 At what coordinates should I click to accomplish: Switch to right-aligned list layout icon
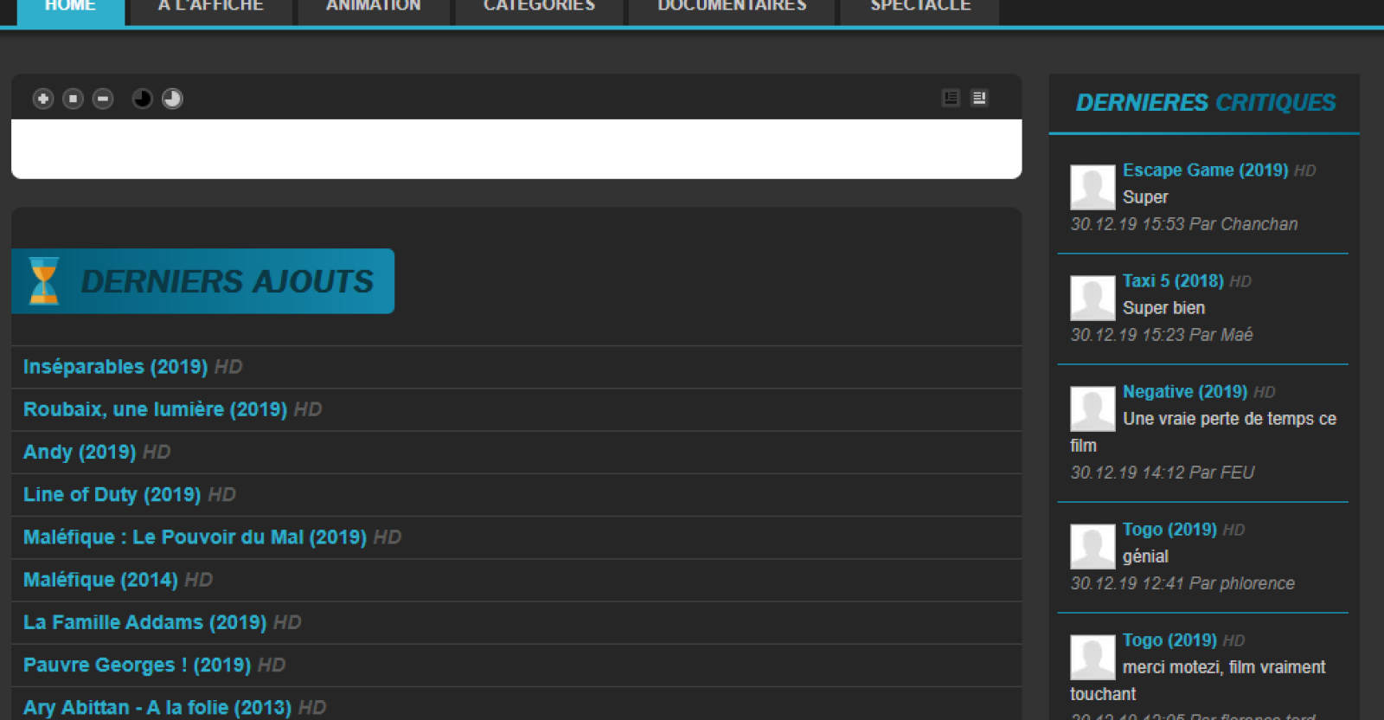pyautogui.click(x=979, y=98)
